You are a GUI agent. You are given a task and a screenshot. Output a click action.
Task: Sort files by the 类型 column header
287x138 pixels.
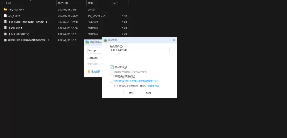pos(90,3)
